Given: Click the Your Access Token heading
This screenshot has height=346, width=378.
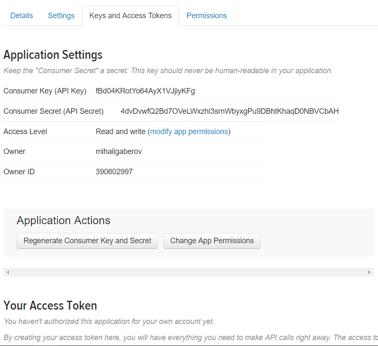Looking at the screenshot, I should point(50,305).
